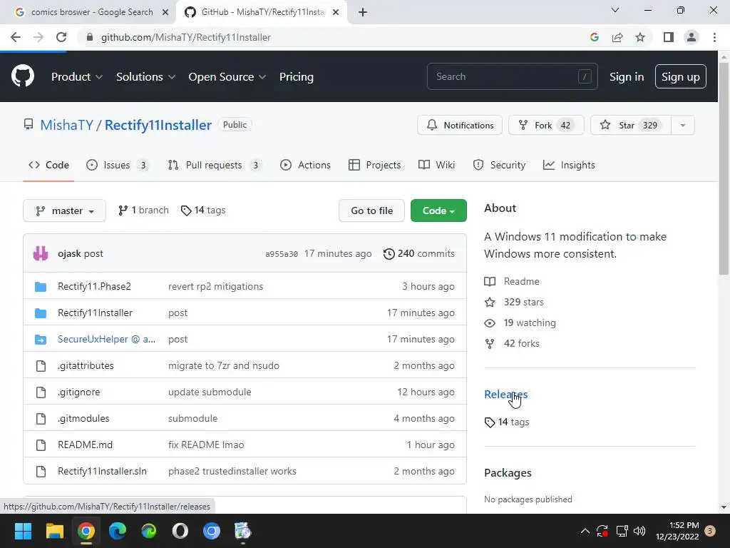Close the comics browser Google Search tab

(x=165, y=12)
